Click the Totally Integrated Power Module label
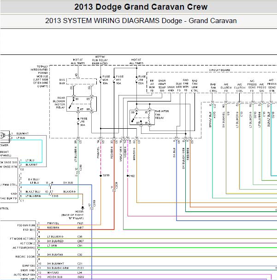 point(40,76)
